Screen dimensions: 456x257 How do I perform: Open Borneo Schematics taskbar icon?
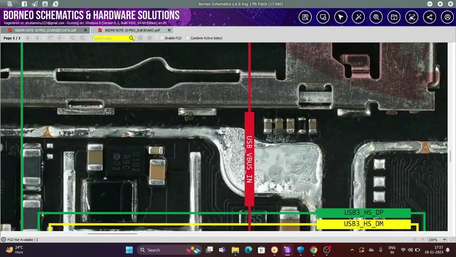287,250
